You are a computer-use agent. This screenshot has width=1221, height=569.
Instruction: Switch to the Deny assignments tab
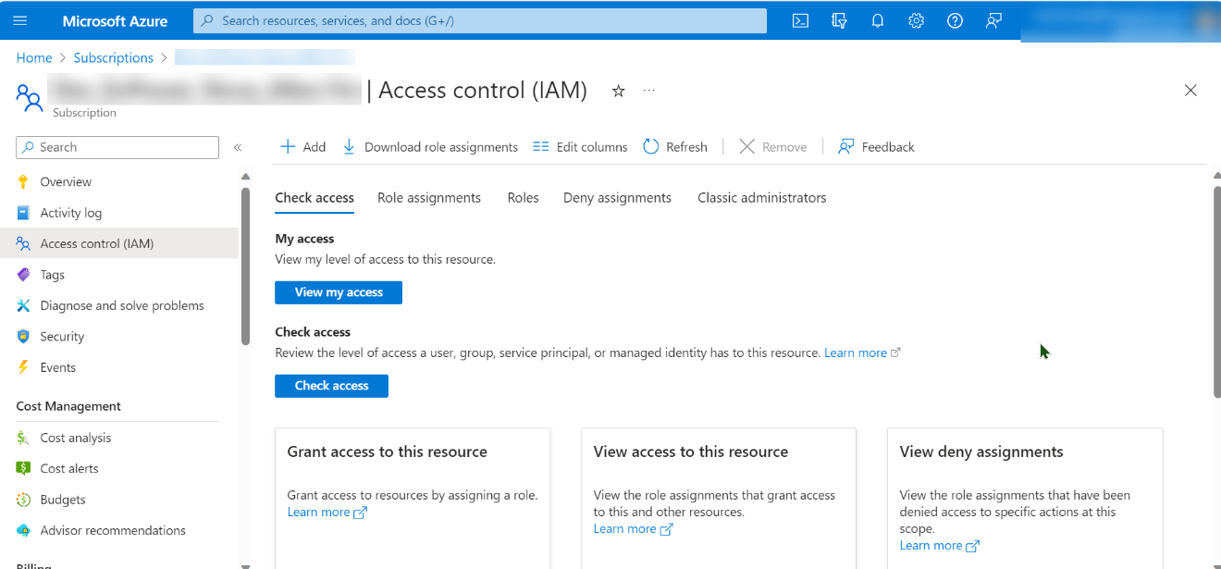tap(617, 197)
